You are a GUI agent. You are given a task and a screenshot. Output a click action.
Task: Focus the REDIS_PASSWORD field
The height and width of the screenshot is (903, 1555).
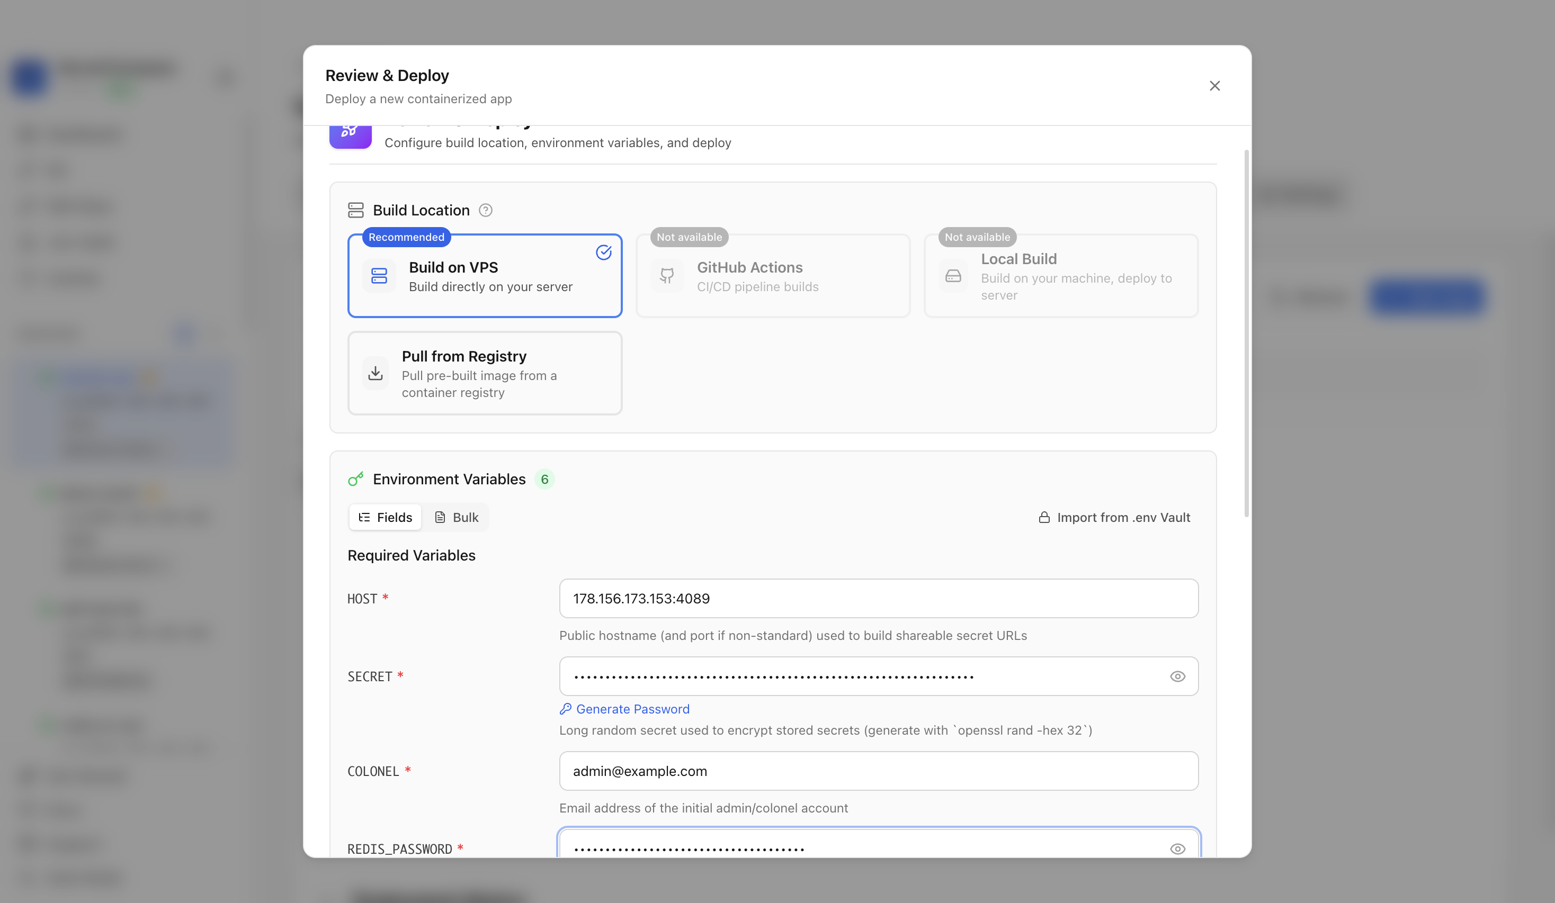pos(879,843)
